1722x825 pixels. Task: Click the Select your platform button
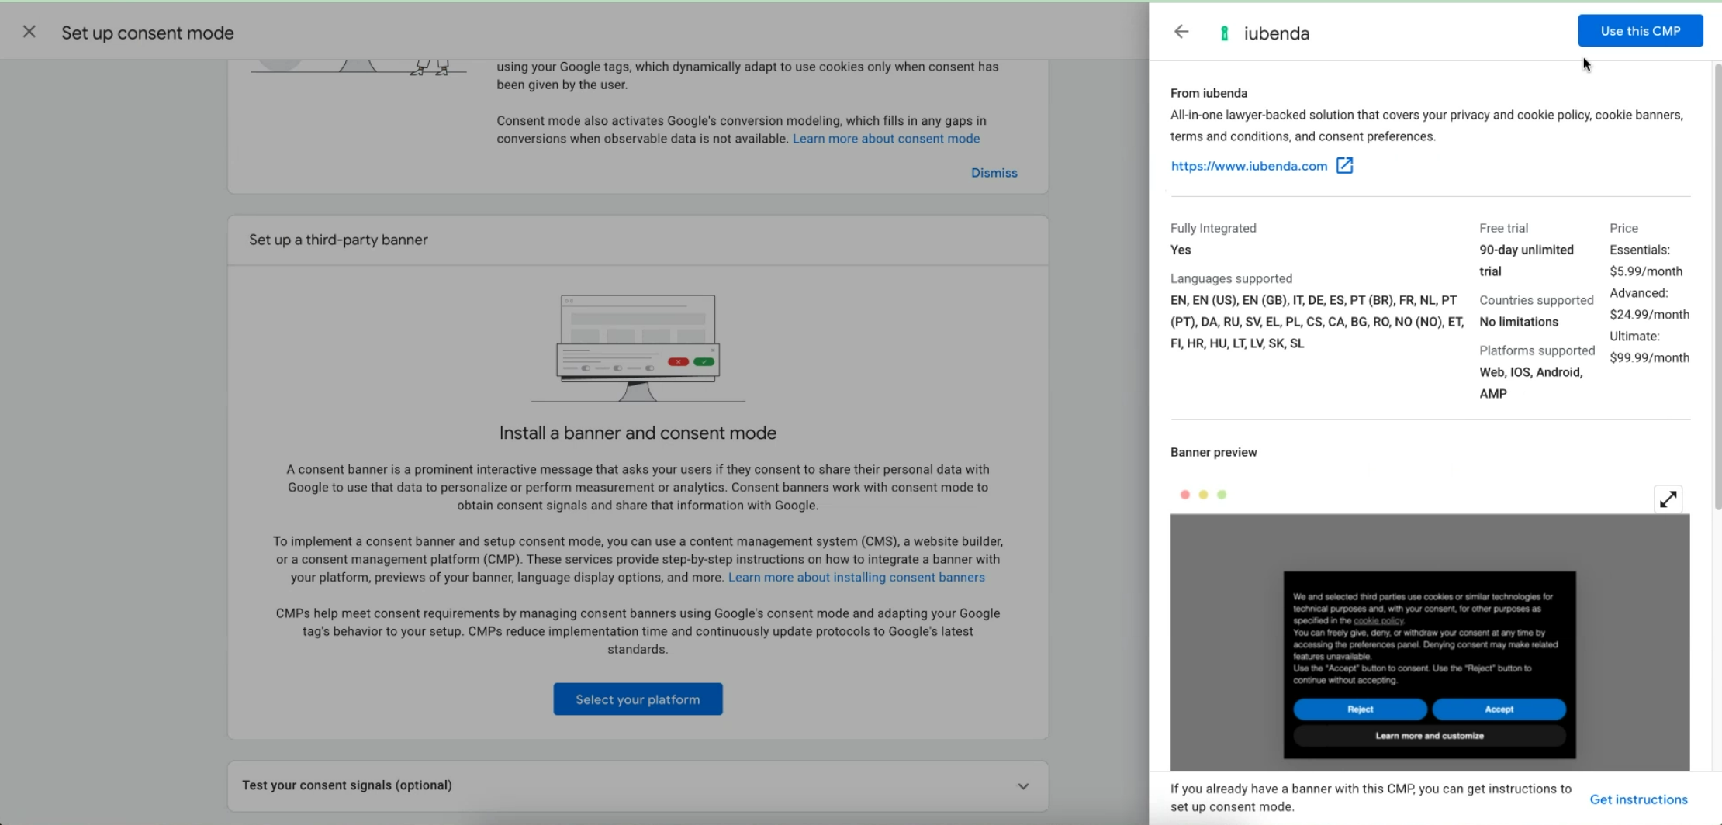(x=637, y=699)
